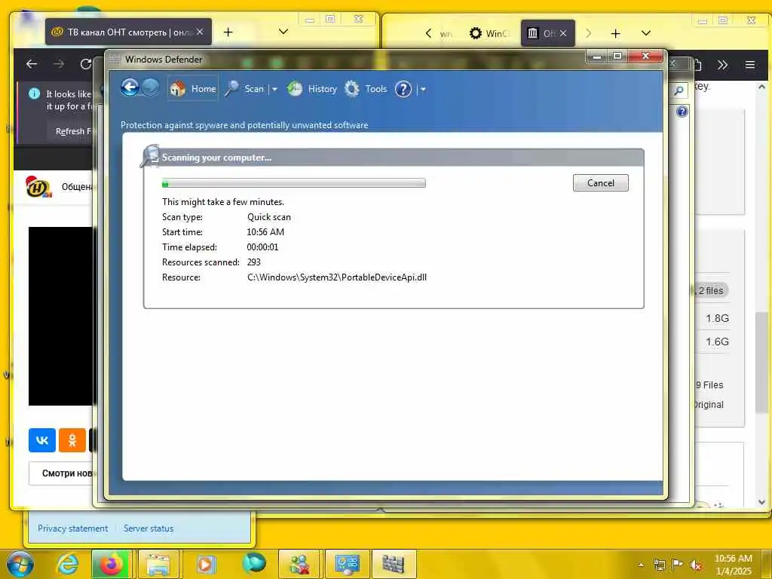
Task: Go forward in the left Firefox window
Action: (59, 64)
